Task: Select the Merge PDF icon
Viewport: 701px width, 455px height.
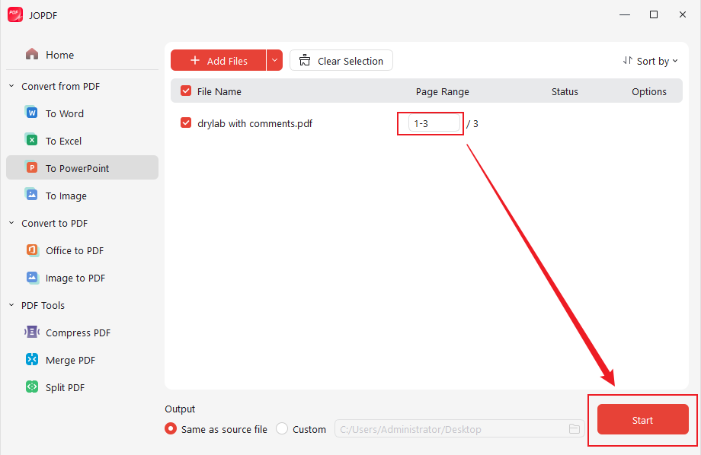Action: [31, 359]
